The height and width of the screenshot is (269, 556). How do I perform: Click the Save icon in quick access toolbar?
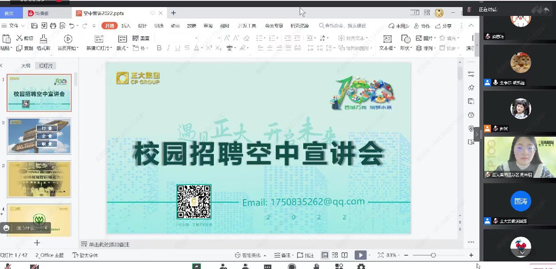click(x=34, y=26)
